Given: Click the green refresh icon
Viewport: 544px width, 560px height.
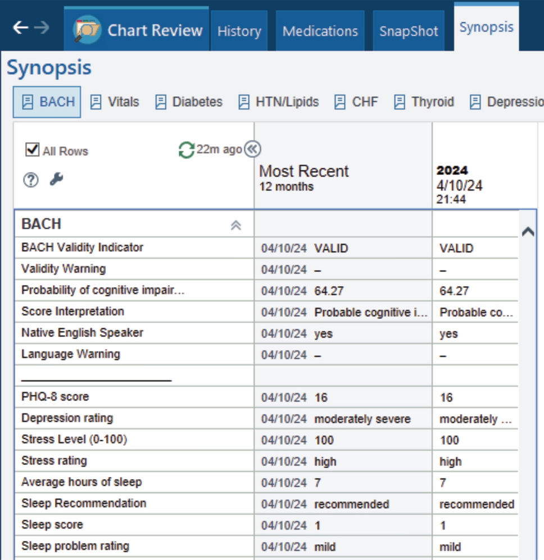Looking at the screenshot, I should click(x=186, y=150).
